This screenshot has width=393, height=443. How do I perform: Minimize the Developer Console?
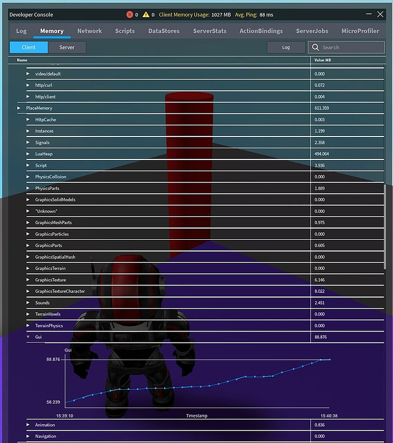point(369,14)
